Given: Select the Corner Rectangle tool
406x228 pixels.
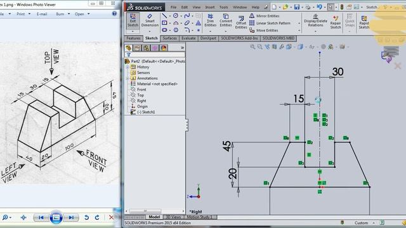Looking at the screenshot, I should click(x=164, y=23).
